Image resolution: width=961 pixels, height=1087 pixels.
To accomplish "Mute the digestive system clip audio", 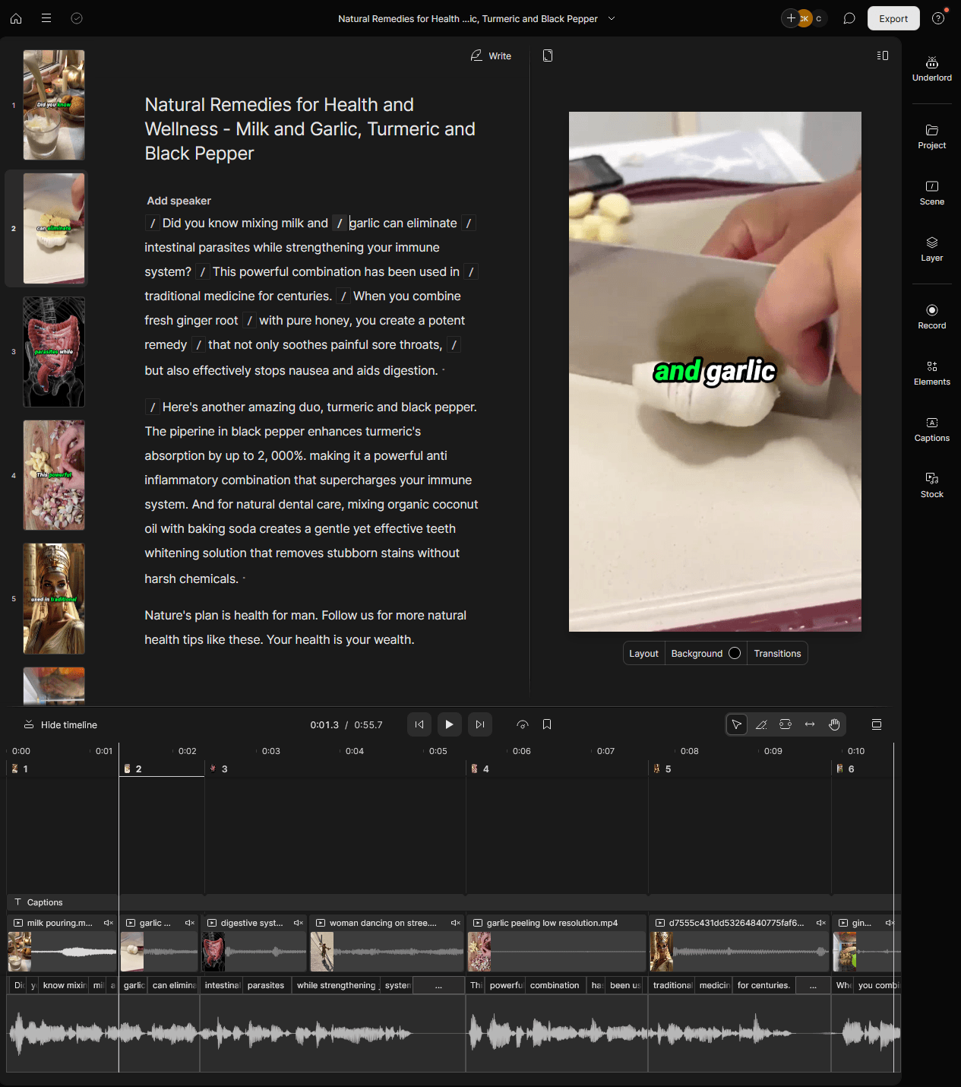I will pyautogui.click(x=298, y=923).
